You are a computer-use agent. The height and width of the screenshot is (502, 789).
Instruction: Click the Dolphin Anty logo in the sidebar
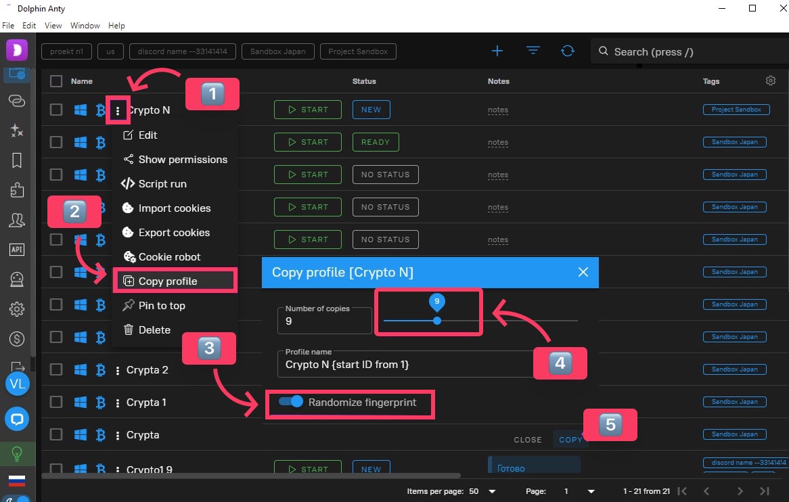click(x=17, y=50)
